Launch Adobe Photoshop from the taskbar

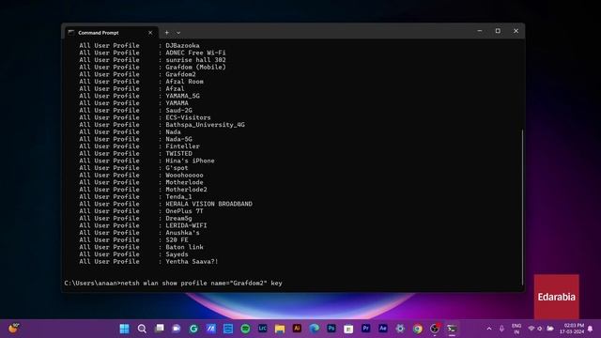point(331,329)
